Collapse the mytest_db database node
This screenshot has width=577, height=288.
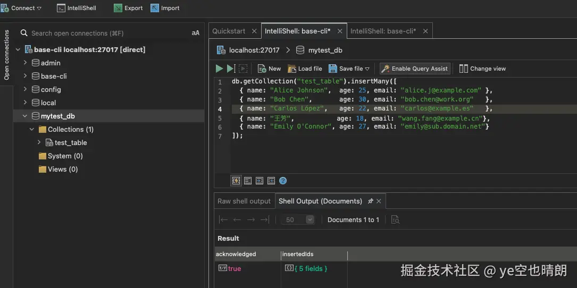click(x=25, y=116)
